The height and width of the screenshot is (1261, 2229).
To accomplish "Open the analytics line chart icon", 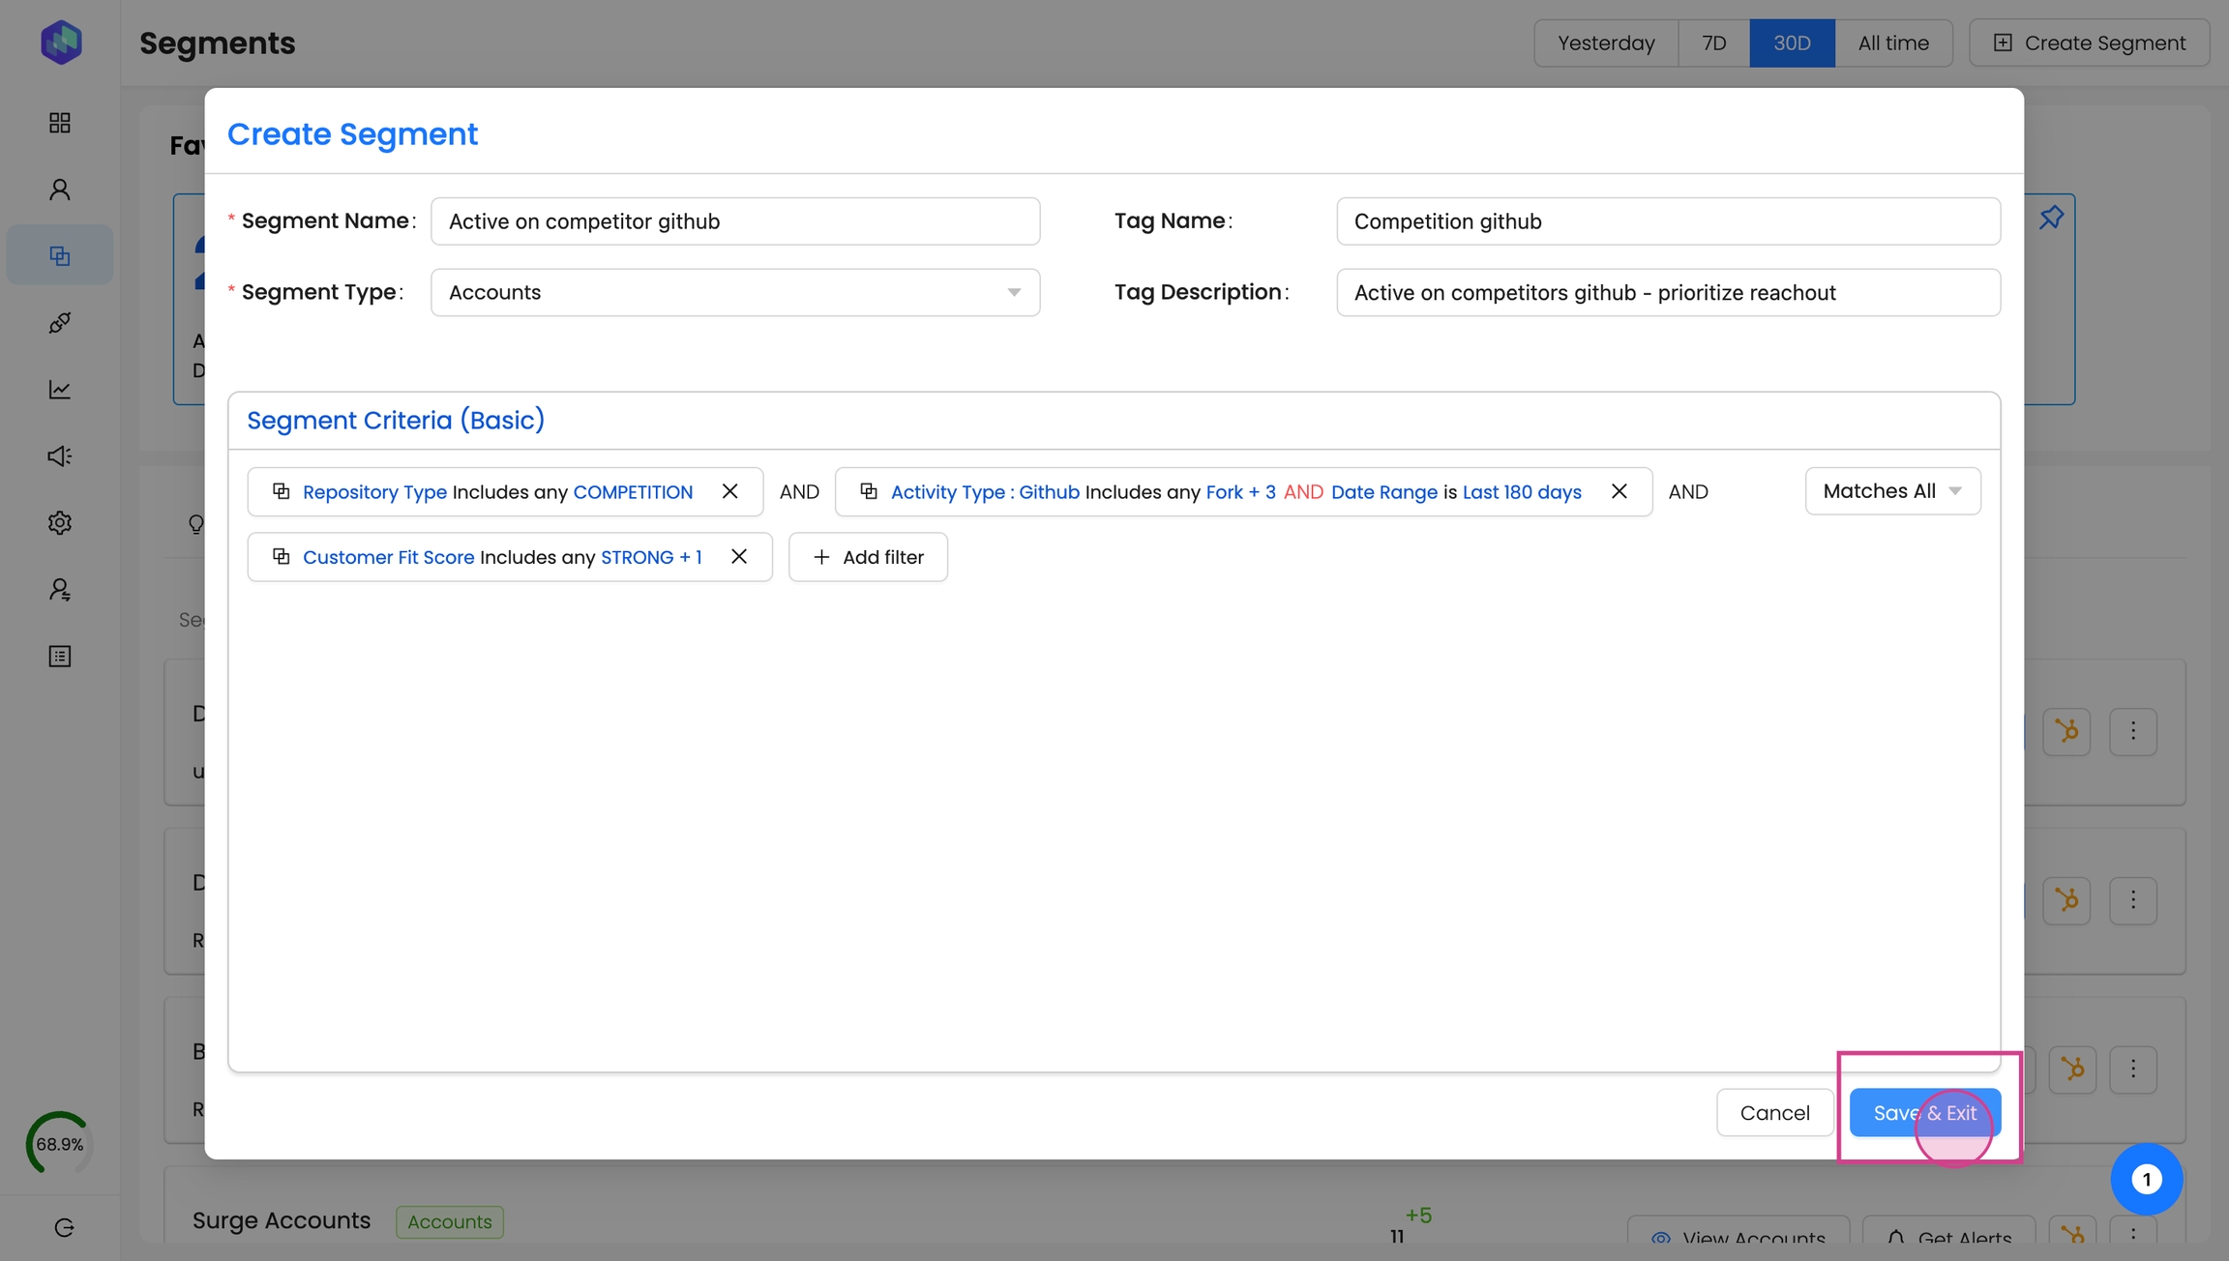I will [x=60, y=390].
